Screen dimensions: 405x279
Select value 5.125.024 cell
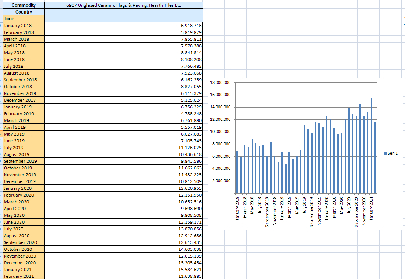[124, 100]
